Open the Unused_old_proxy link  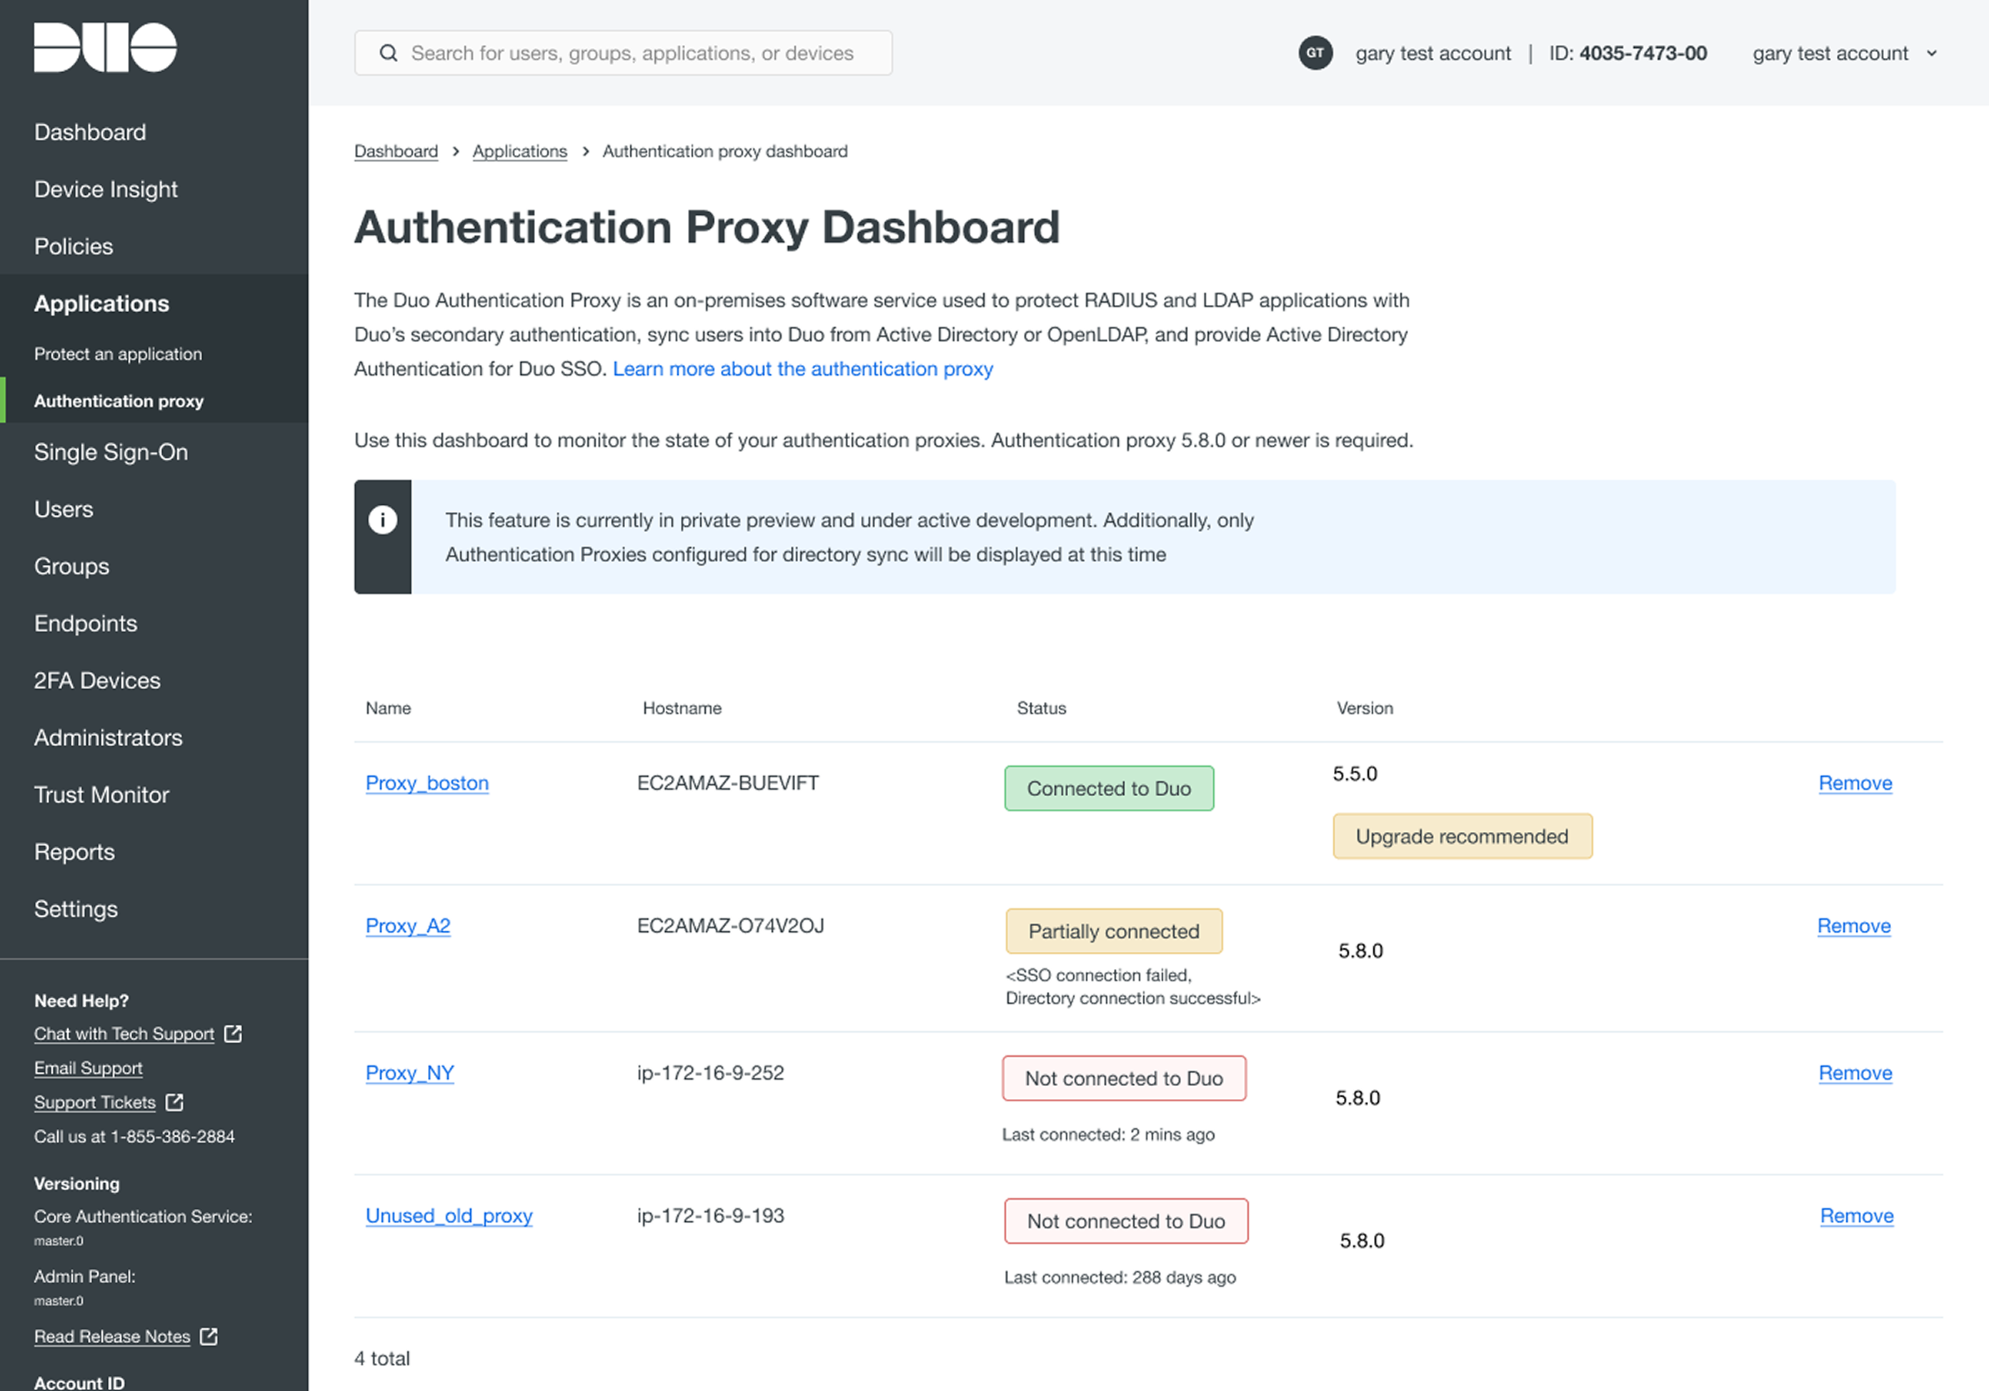[x=449, y=1215]
